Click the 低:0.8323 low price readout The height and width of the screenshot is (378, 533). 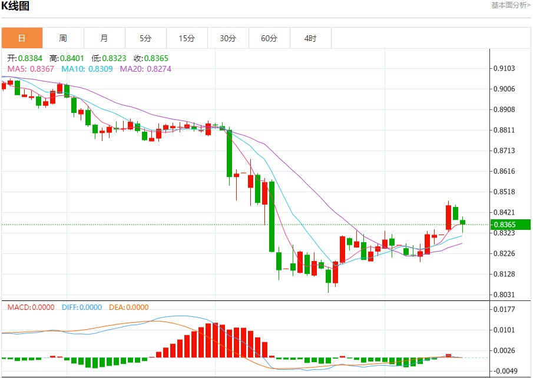109,58
